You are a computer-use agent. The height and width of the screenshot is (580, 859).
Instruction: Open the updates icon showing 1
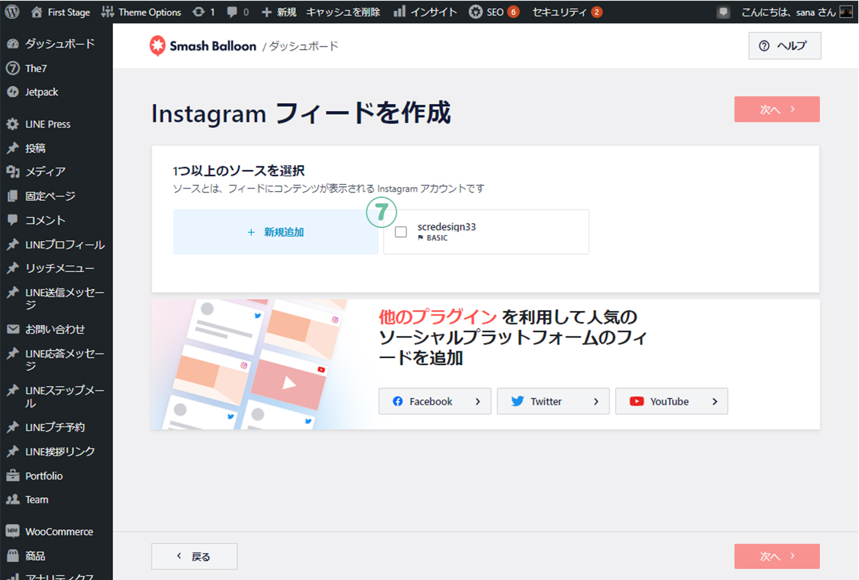click(x=199, y=12)
